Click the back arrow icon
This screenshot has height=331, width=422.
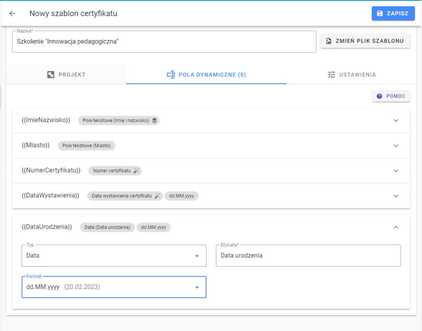[x=12, y=14]
